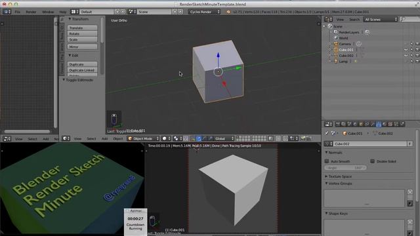Click the tool shelf vertical scrollbar
Image resolution: width=420 pixels, height=236 pixels.
coord(102,29)
